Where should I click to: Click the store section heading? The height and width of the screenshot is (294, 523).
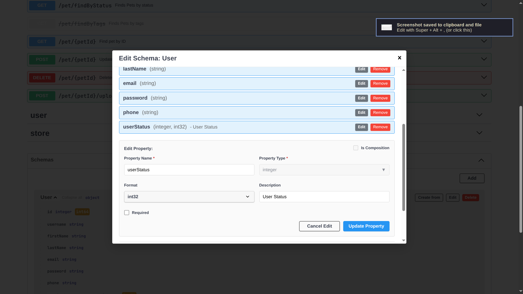click(40, 133)
